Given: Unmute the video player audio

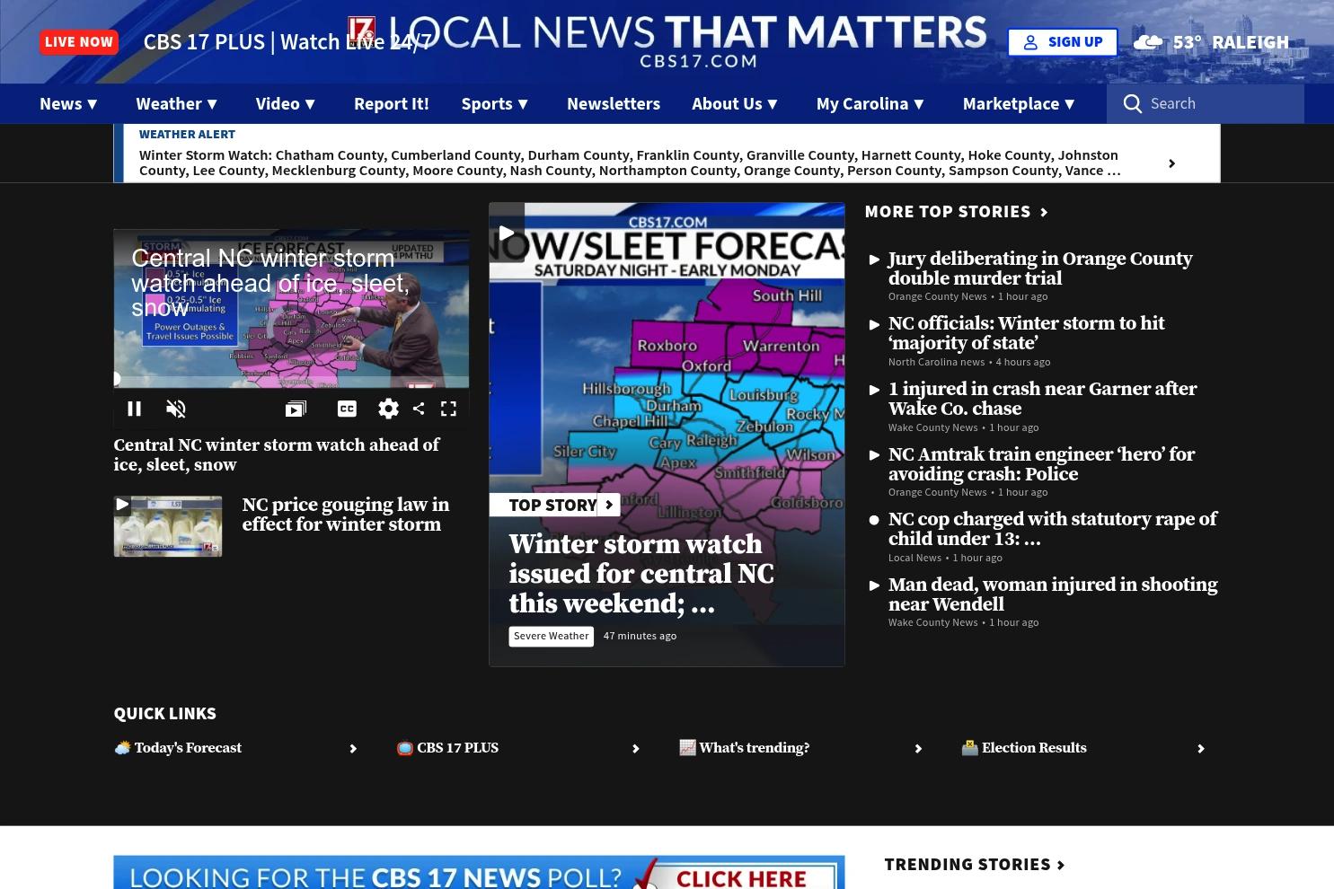Looking at the screenshot, I should pos(176,409).
